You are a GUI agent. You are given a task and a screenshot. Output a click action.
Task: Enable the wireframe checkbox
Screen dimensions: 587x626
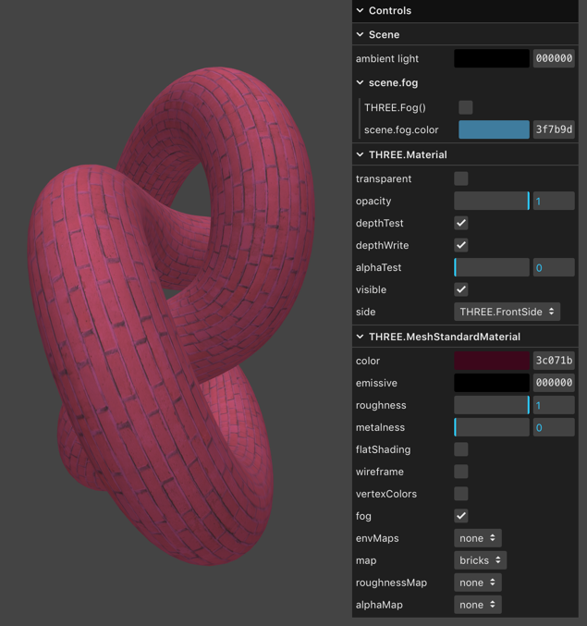tap(461, 472)
